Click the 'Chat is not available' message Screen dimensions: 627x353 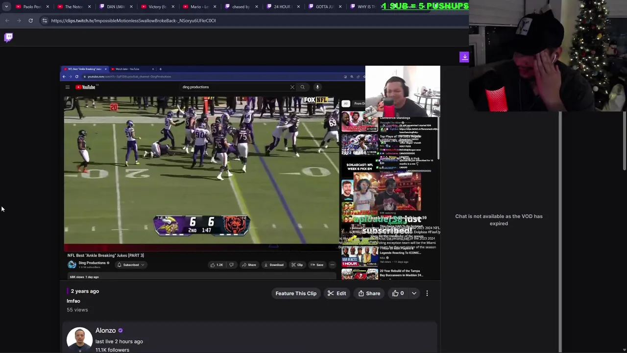[x=499, y=220]
